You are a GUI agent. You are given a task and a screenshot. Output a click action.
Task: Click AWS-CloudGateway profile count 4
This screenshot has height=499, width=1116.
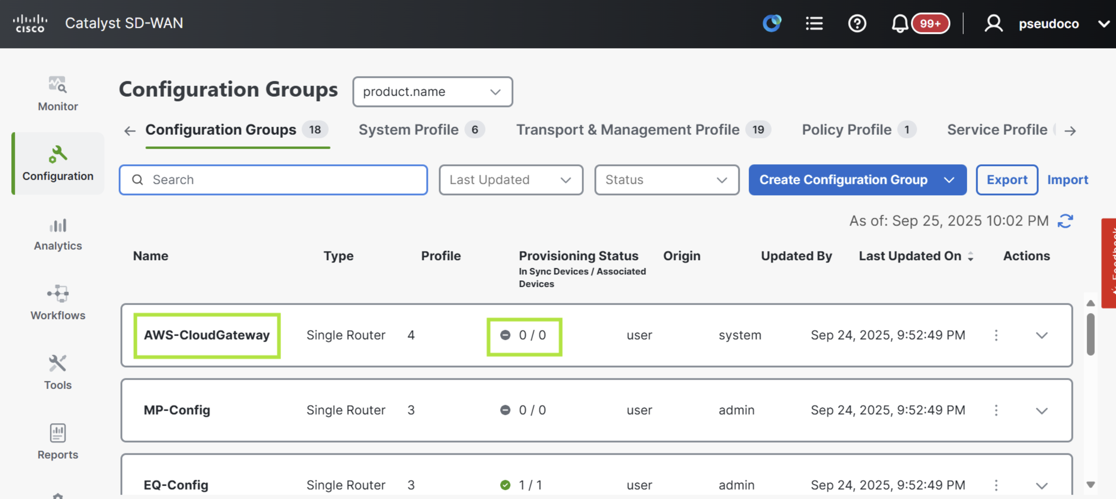tap(411, 335)
